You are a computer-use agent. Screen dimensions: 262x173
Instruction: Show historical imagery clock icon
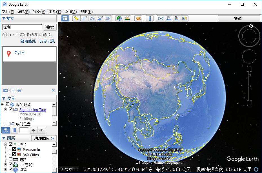119,18
